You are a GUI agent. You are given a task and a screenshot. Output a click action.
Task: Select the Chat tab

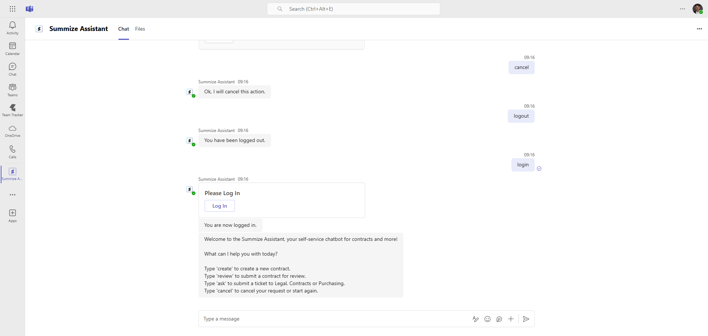(124, 29)
